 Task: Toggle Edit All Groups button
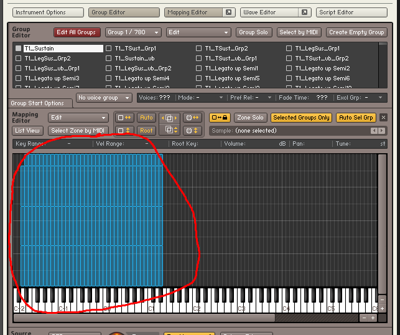77,32
